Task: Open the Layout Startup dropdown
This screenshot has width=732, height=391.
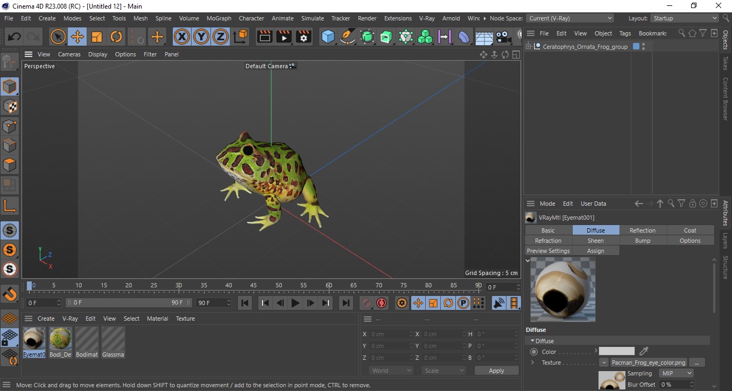Action: (684, 18)
